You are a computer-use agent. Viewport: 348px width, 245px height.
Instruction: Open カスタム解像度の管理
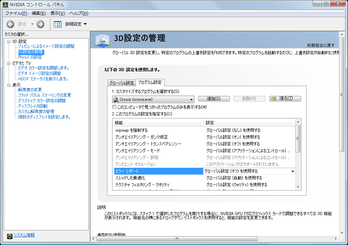point(36,112)
